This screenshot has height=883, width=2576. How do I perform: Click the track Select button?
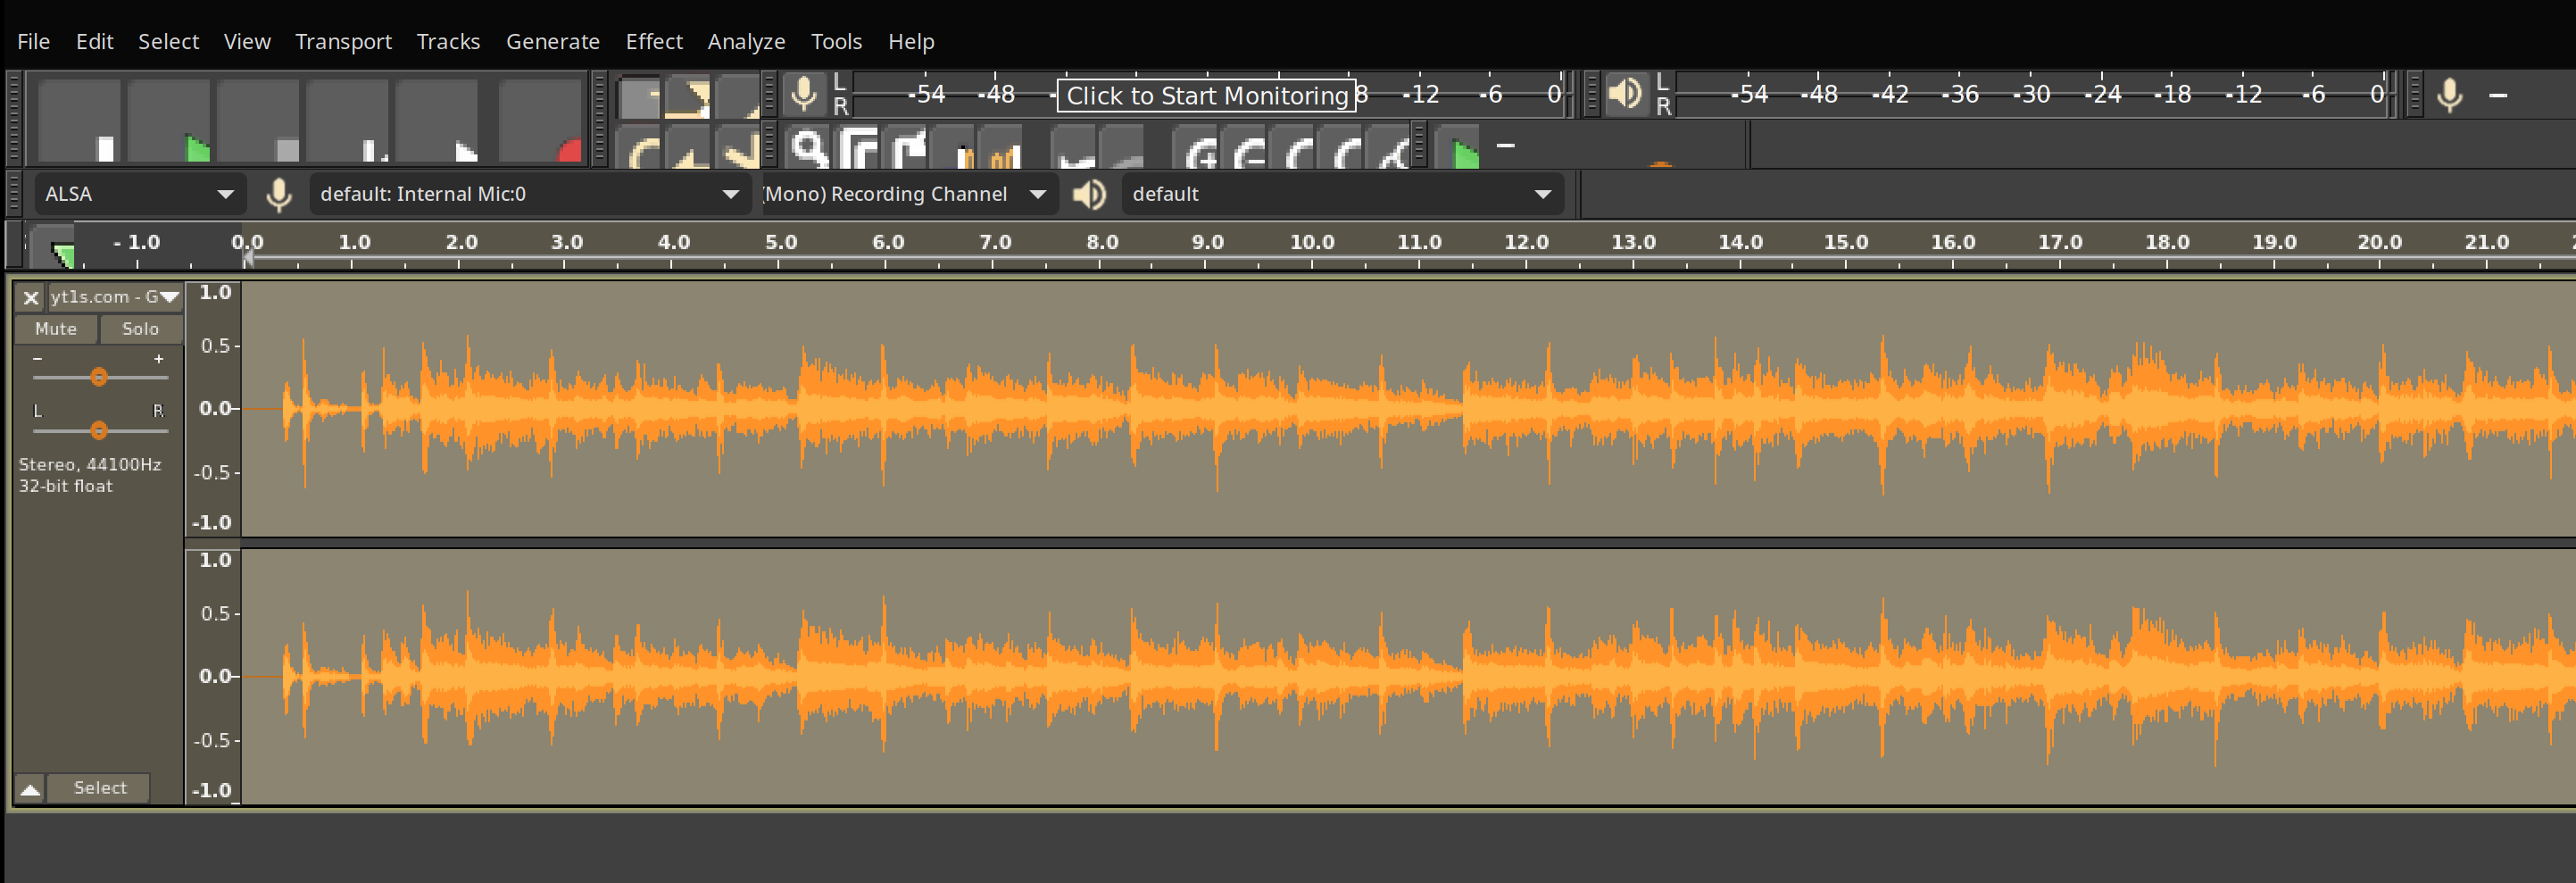(99, 787)
